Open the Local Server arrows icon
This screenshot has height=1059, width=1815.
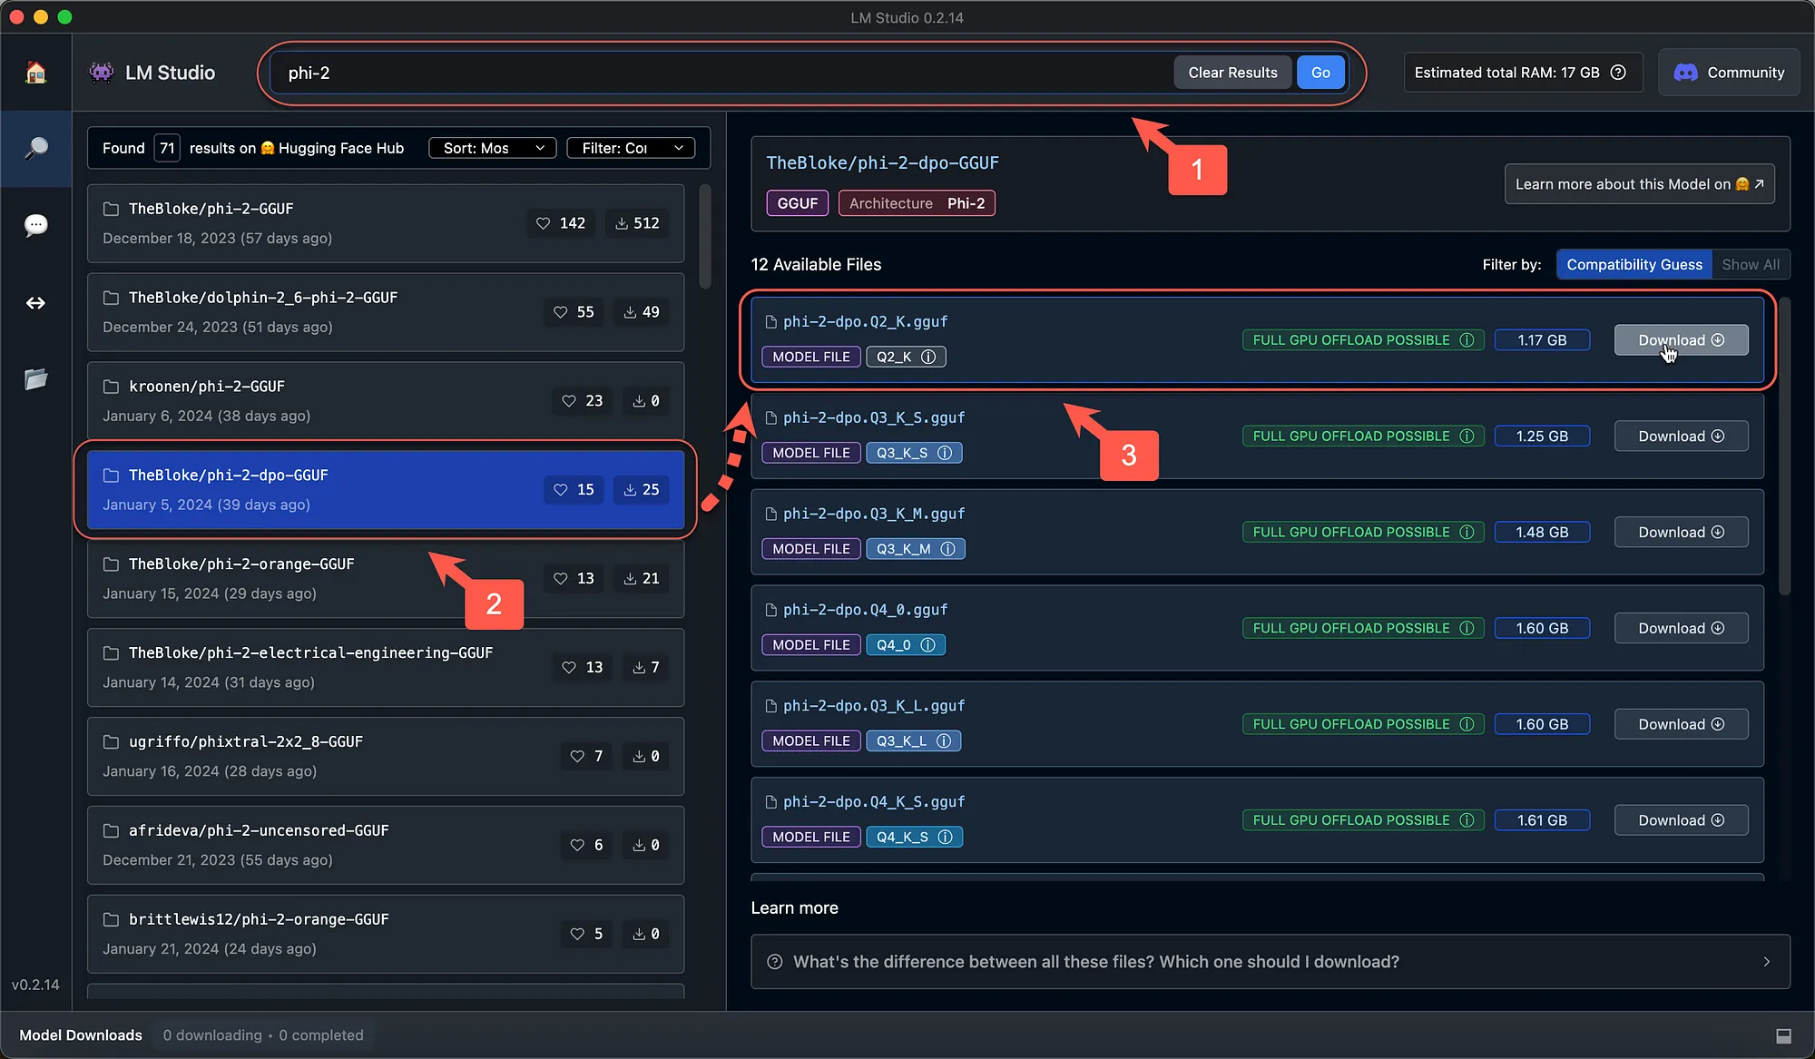[35, 303]
